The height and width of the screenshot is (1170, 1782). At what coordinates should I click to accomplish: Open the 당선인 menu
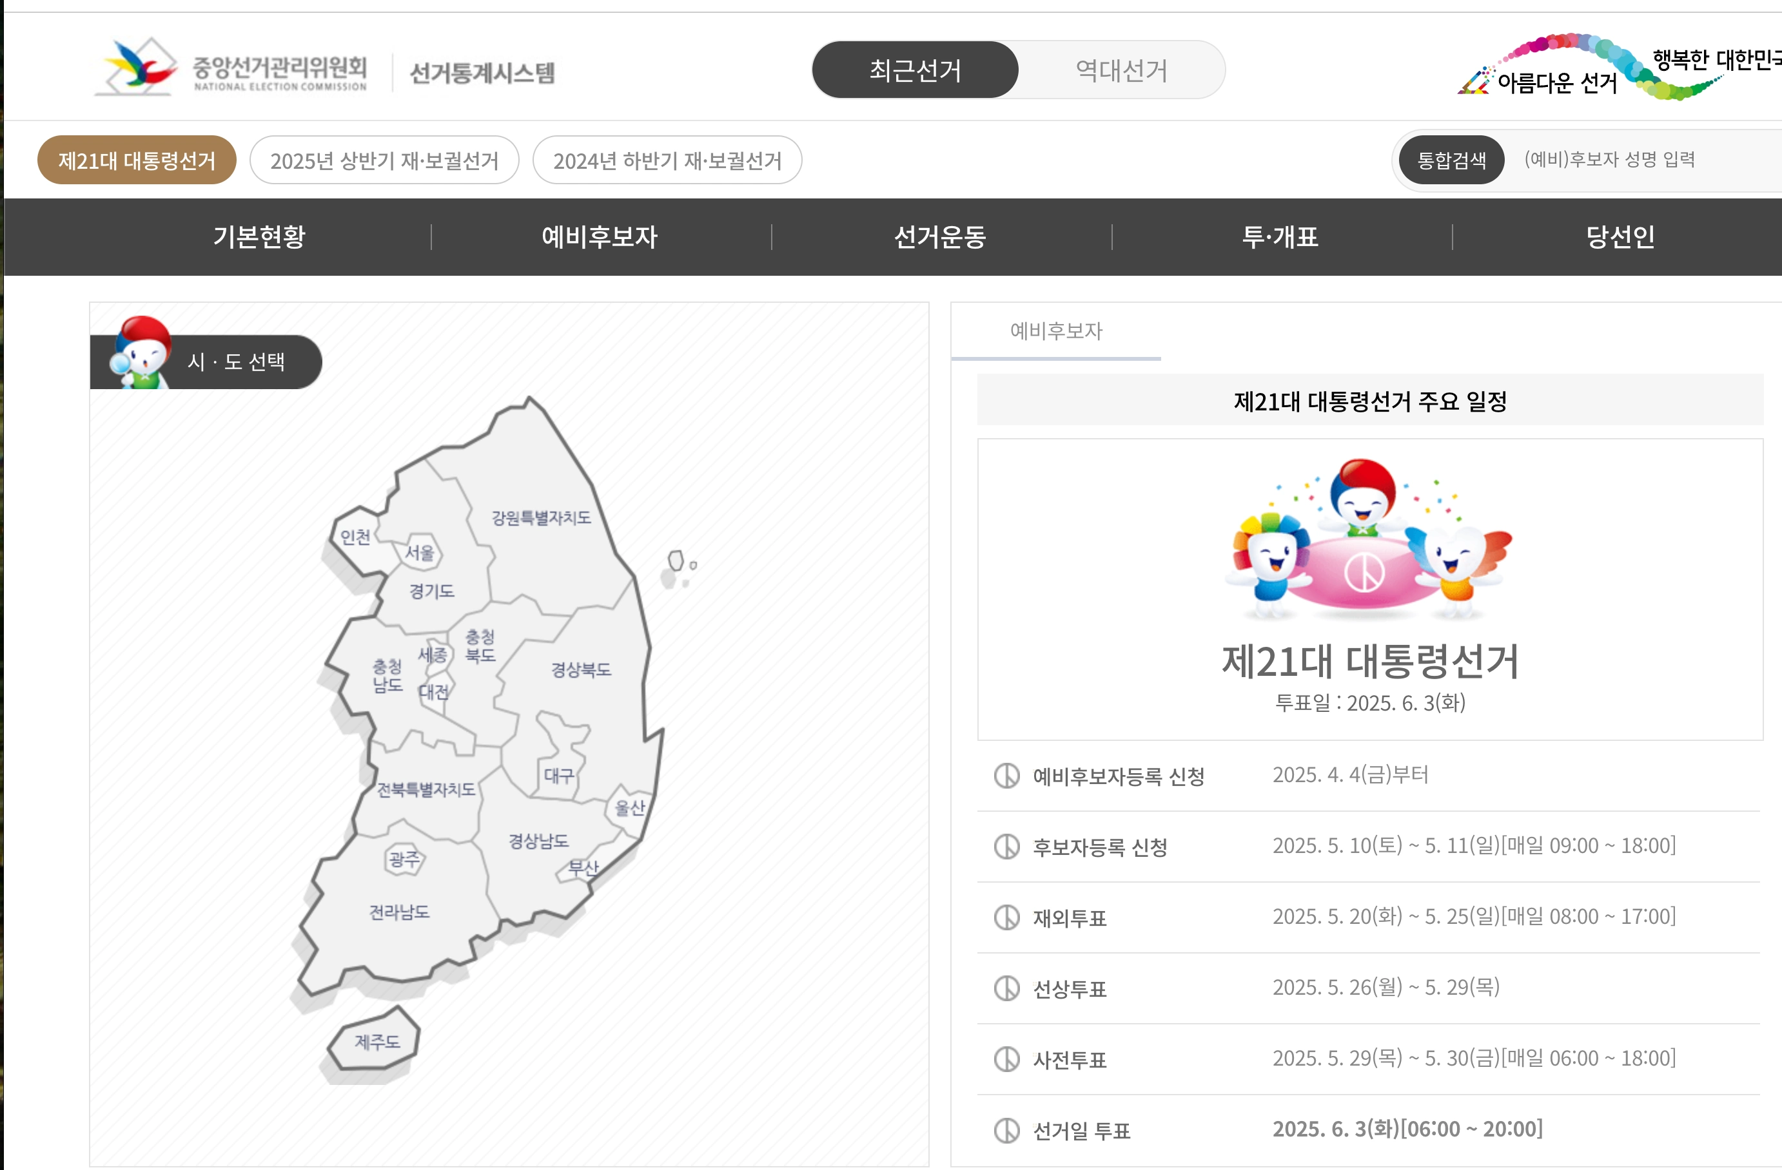pyautogui.click(x=1621, y=237)
